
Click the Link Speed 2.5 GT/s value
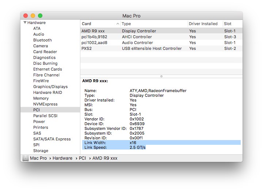click(x=138, y=147)
